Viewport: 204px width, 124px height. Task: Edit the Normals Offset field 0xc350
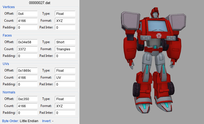pyautogui.click(x=27, y=99)
